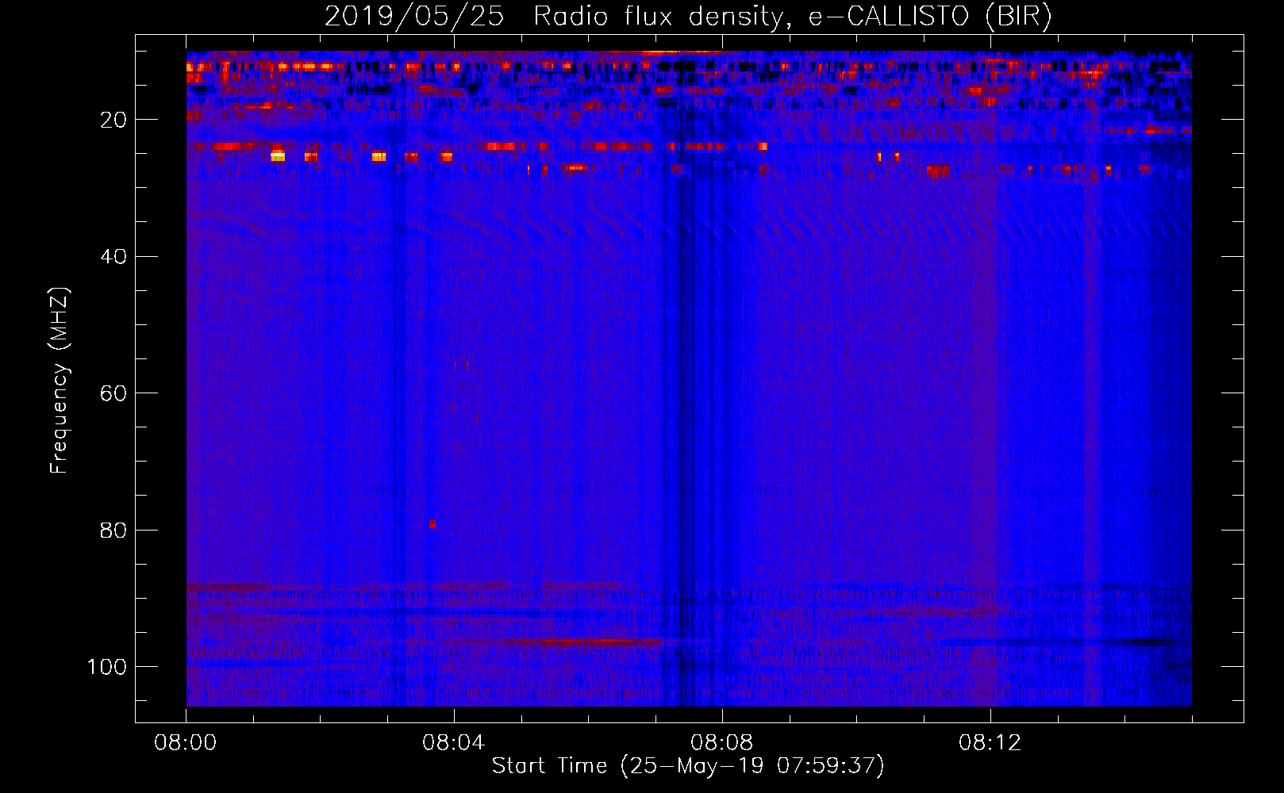Select the 'Frequency (MHZ)' y-axis label
Image resolution: width=1284 pixels, height=793 pixels.
coord(60,380)
